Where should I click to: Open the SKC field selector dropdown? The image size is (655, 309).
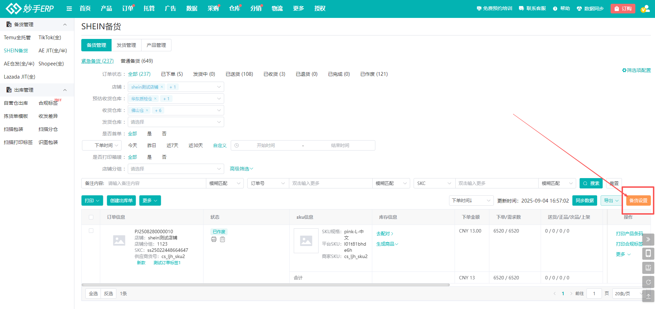pyautogui.click(x=434, y=183)
